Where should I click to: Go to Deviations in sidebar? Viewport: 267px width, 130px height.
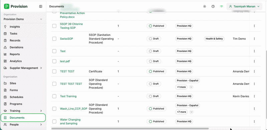[16, 47]
